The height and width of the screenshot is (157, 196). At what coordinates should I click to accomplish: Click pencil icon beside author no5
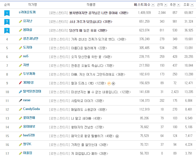point(20,57)
